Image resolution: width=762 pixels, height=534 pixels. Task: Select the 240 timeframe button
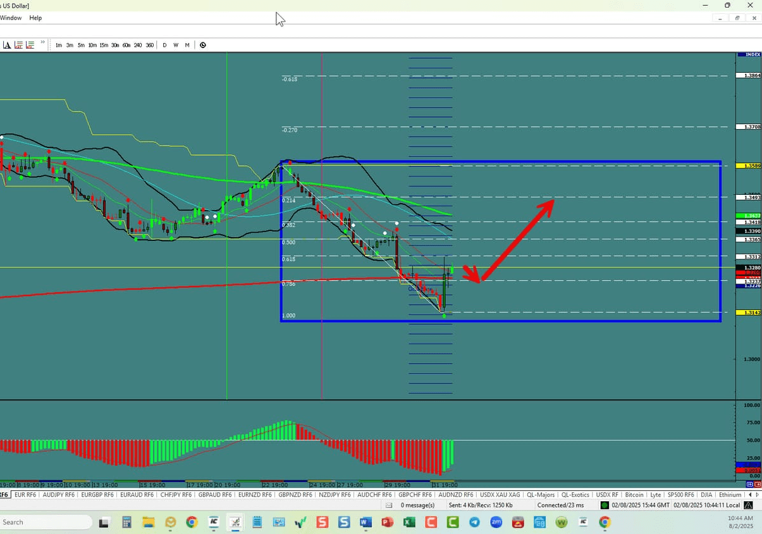138,45
